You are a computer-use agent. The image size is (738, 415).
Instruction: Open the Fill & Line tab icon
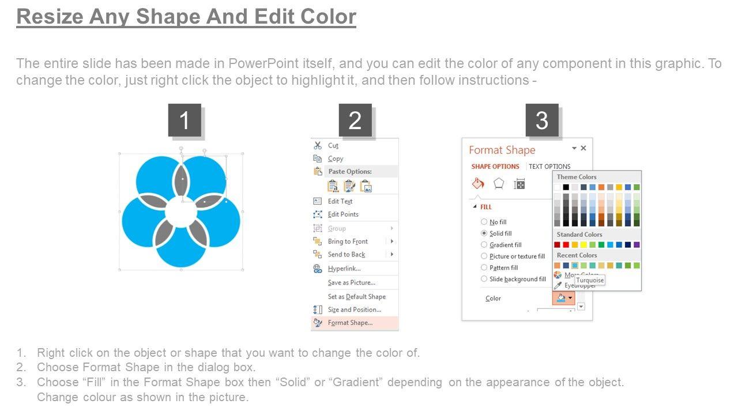(478, 184)
